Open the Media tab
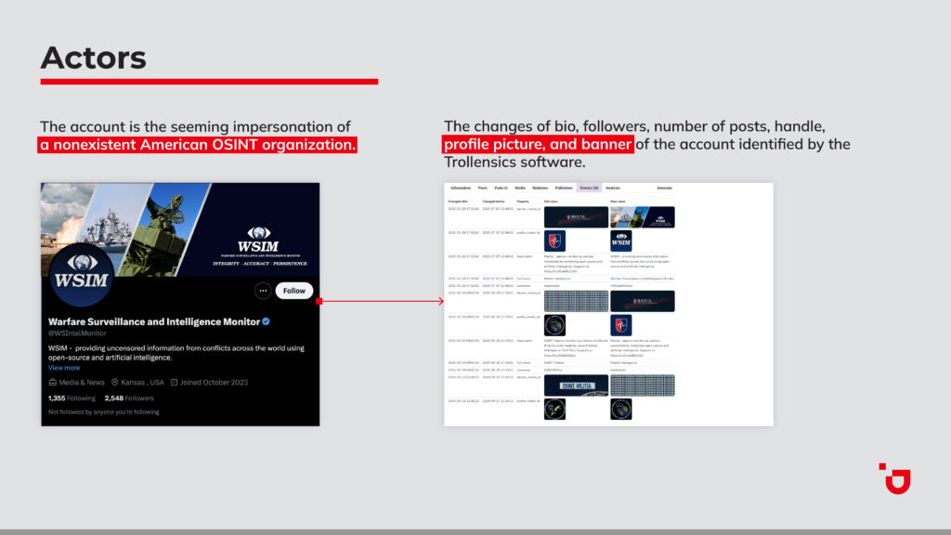The height and width of the screenshot is (535, 951). click(519, 188)
